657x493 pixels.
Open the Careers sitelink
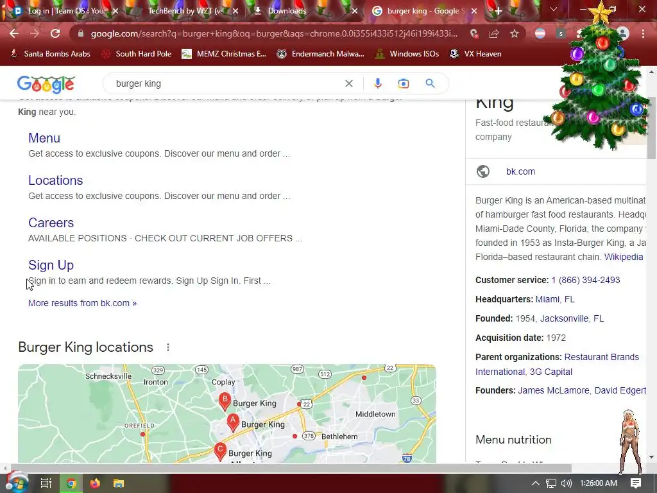point(51,223)
